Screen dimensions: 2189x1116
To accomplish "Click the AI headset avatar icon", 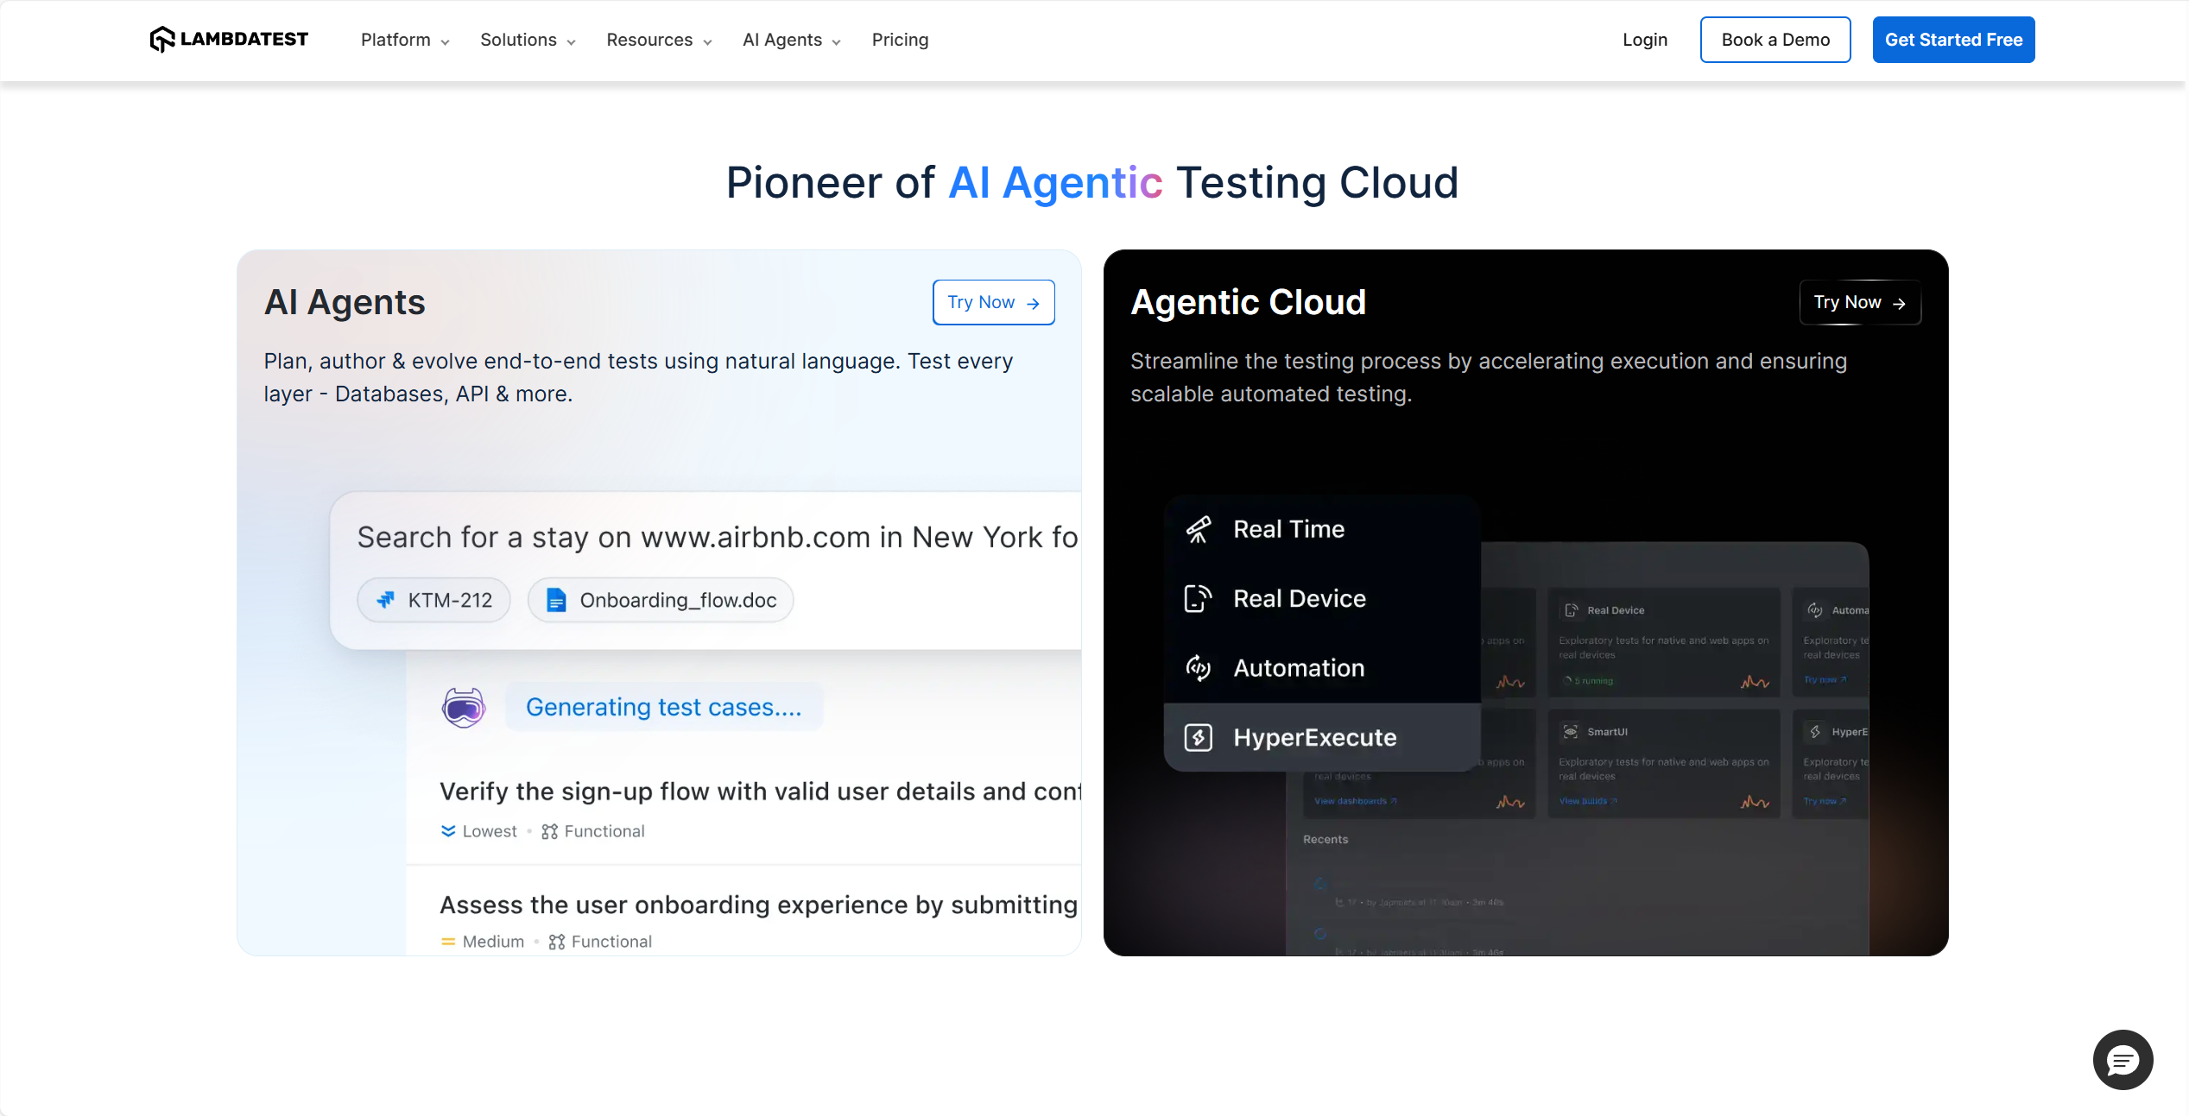I will pos(464,708).
